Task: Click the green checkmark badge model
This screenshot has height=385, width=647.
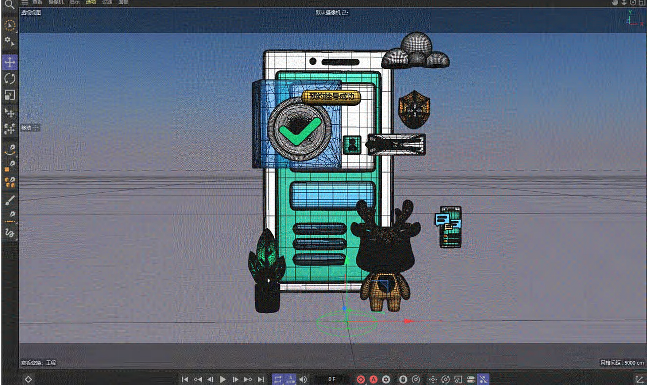Action: tap(300, 130)
